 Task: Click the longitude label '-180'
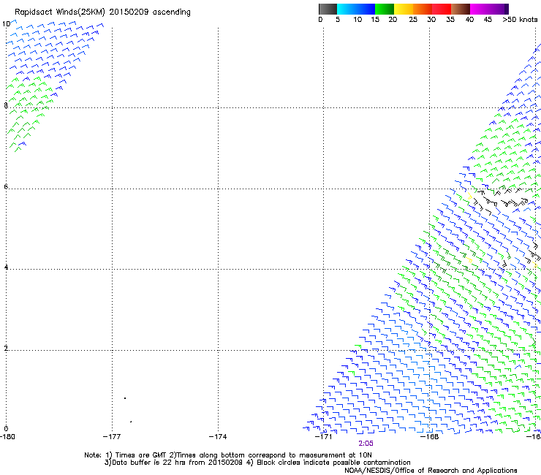click(x=7, y=437)
